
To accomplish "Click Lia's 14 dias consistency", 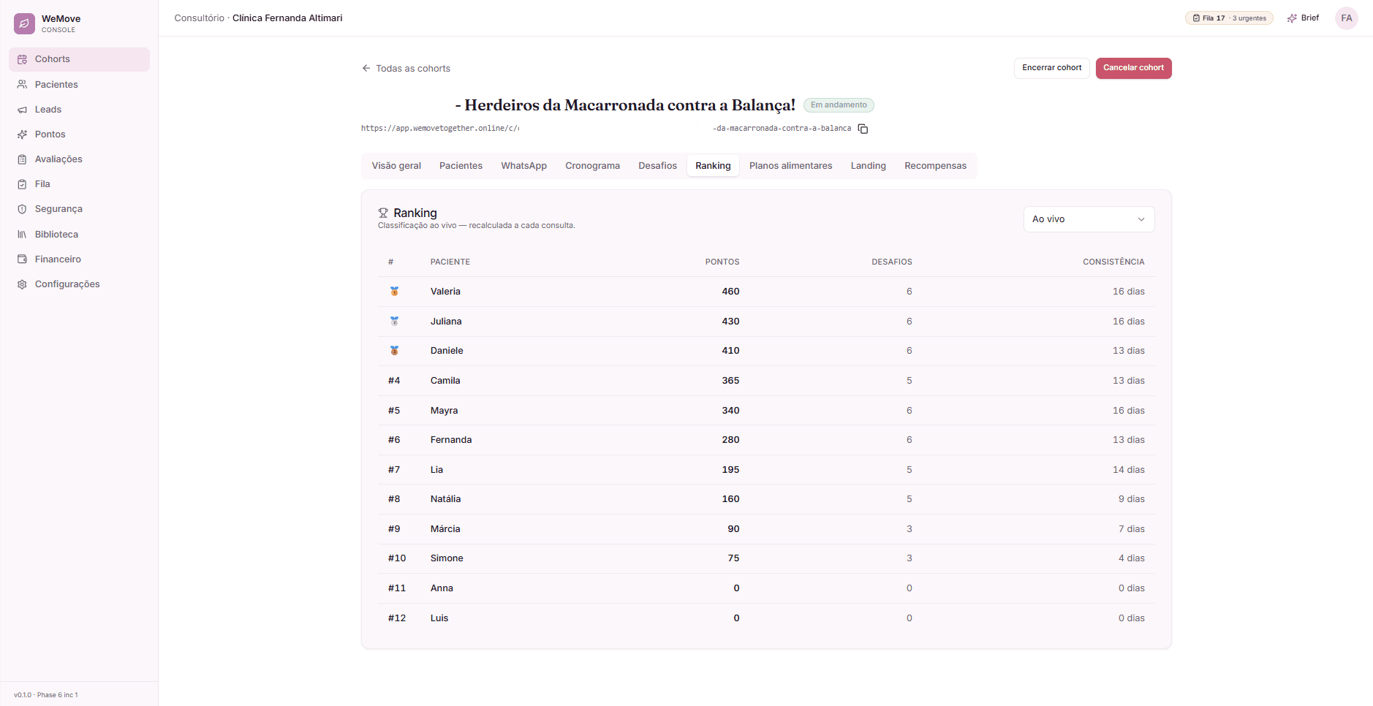I will (1129, 470).
